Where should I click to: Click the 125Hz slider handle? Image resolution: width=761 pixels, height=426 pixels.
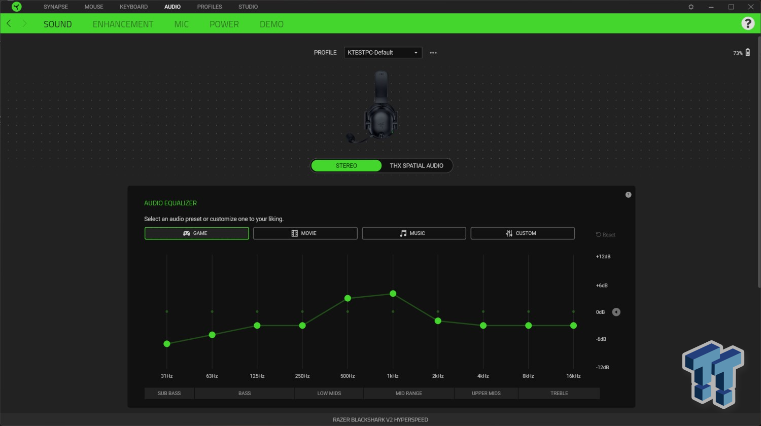(x=257, y=326)
